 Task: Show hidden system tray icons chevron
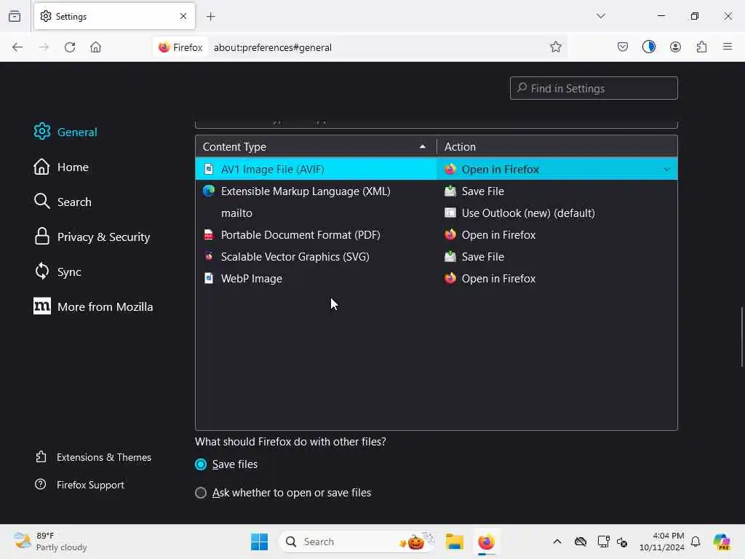557,542
